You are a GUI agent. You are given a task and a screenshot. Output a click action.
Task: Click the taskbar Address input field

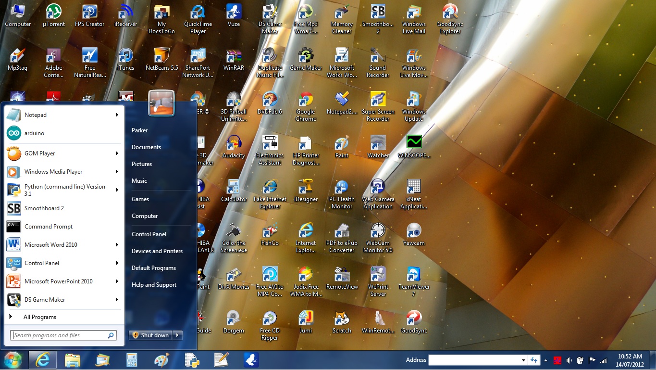pyautogui.click(x=475, y=360)
